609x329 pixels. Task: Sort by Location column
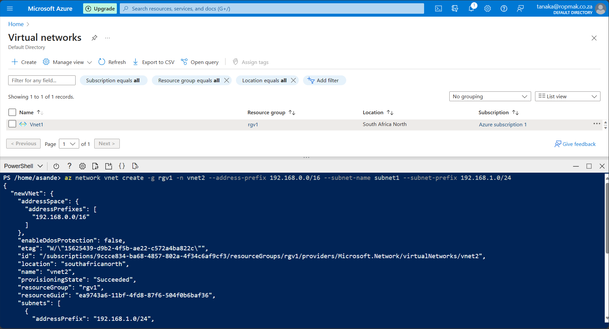(x=378, y=112)
